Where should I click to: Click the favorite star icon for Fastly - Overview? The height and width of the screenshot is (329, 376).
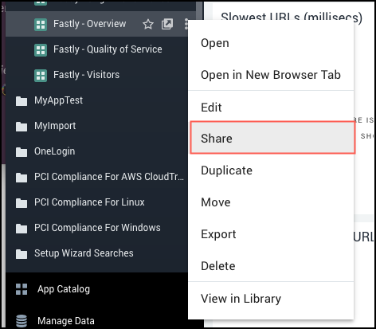[148, 24]
